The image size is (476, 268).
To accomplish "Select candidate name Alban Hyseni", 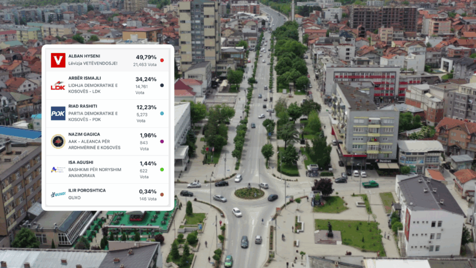I will 84,56.
